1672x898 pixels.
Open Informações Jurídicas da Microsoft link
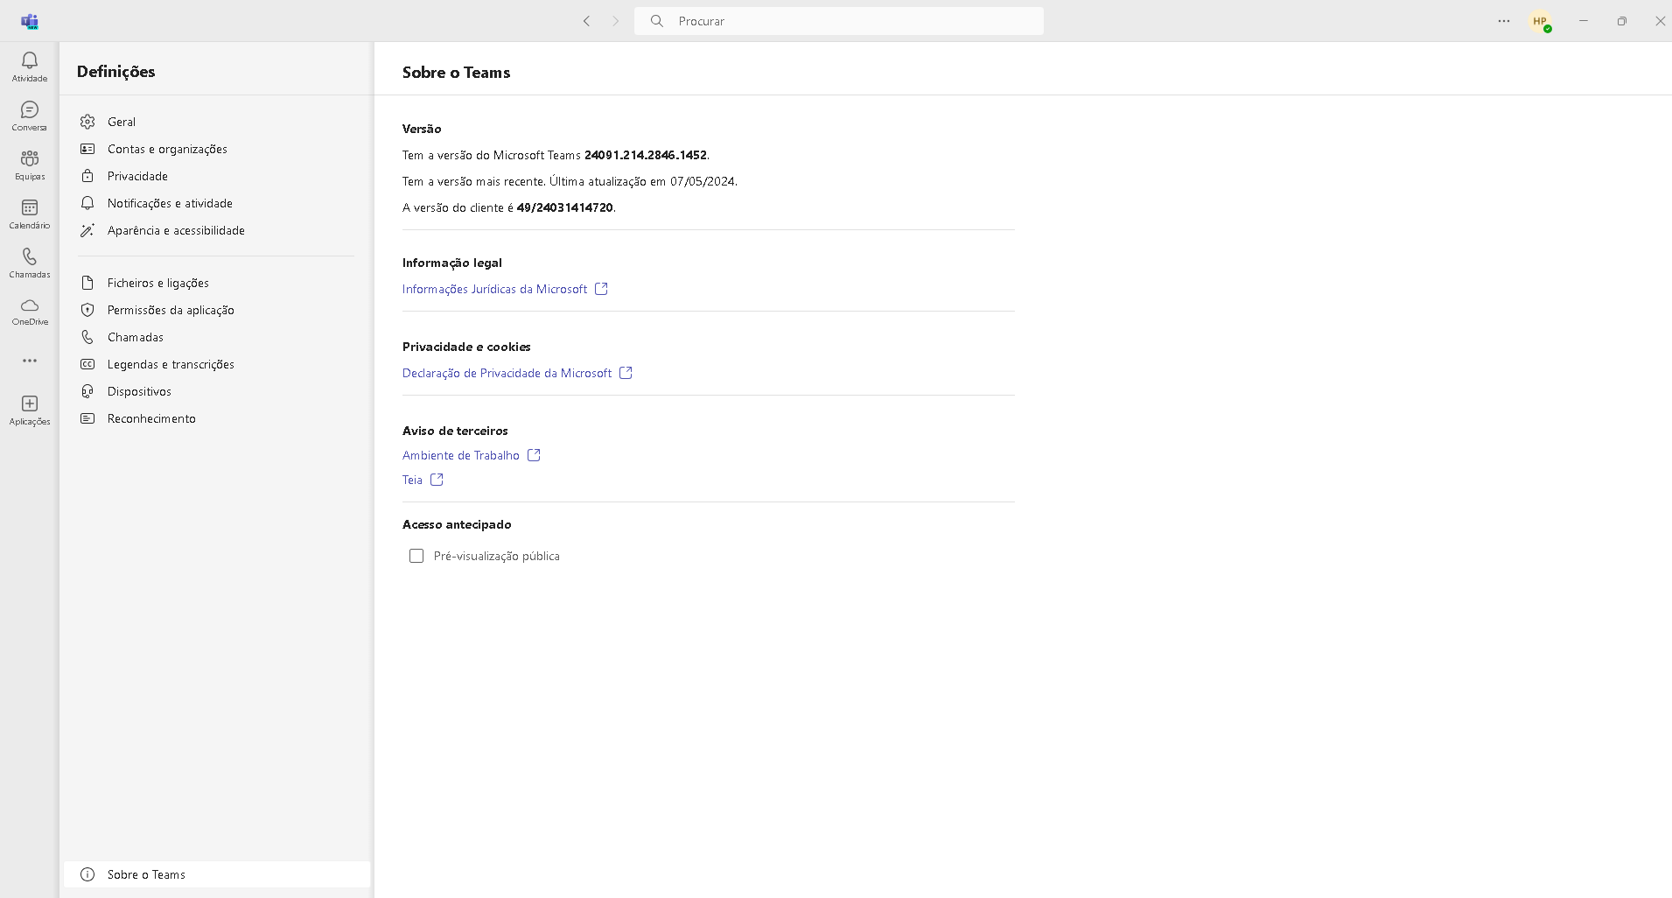(494, 289)
